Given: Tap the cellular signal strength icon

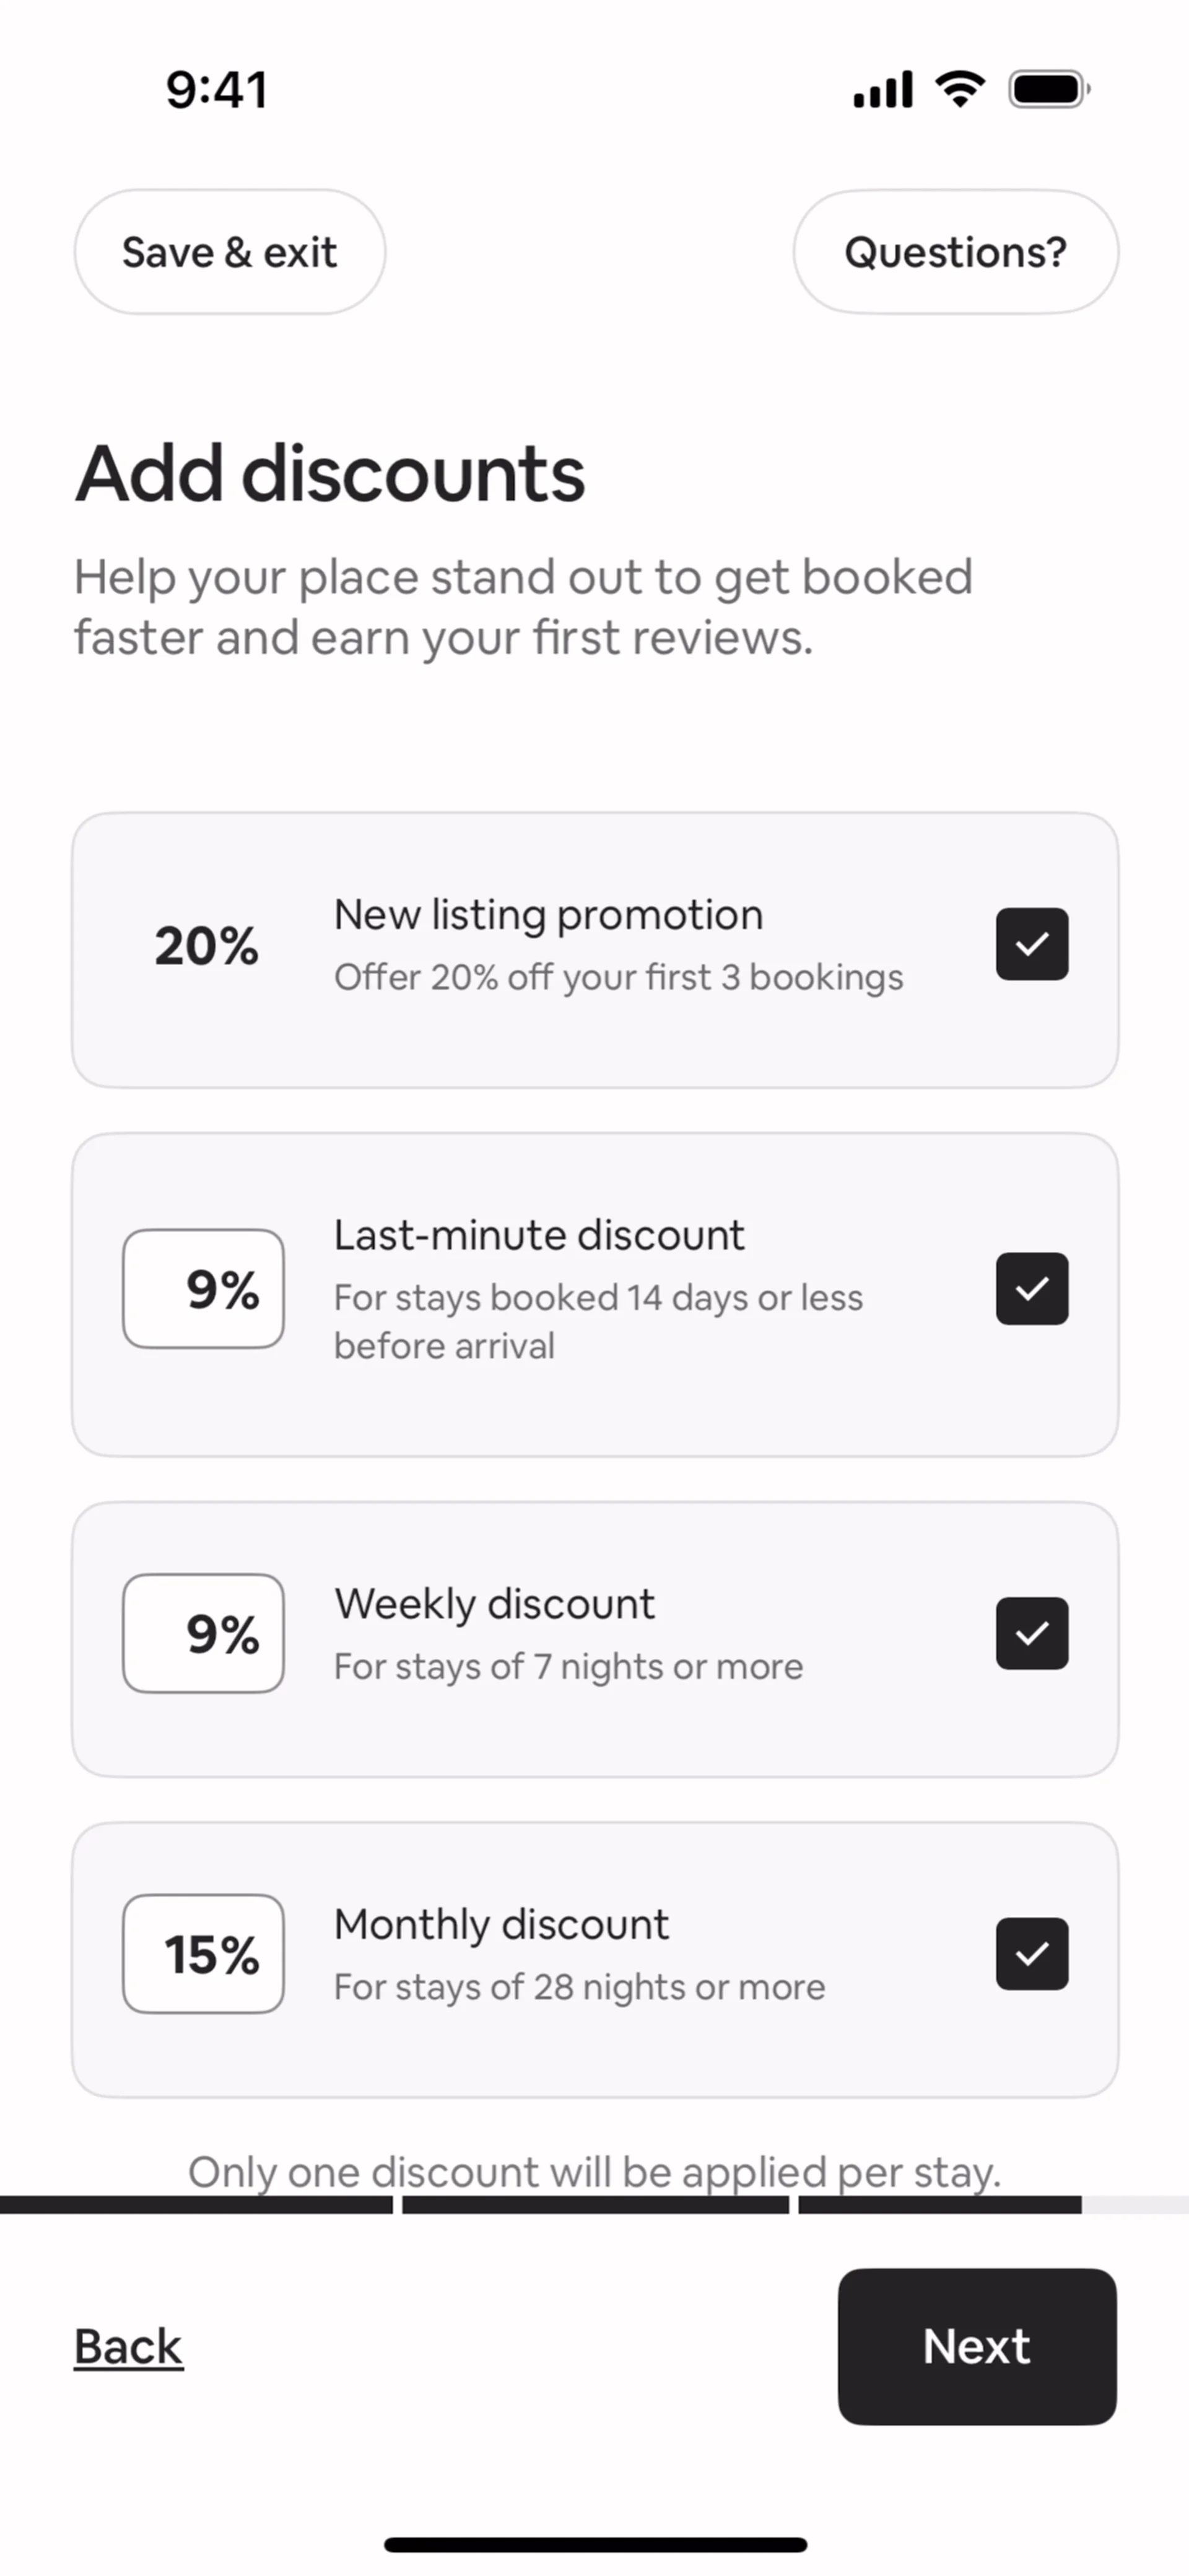Looking at the screenshot, I should (x=882, y=90).
